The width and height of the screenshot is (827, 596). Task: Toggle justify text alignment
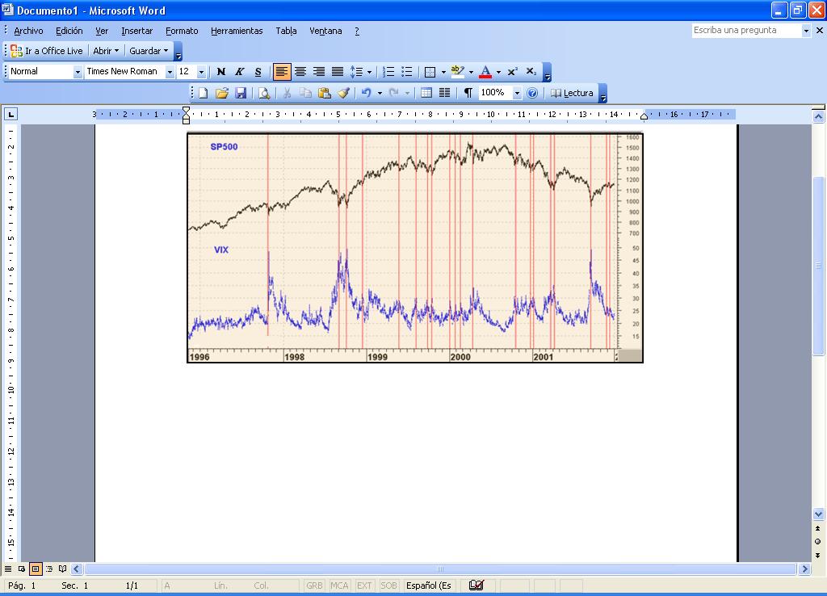point(338,72)
